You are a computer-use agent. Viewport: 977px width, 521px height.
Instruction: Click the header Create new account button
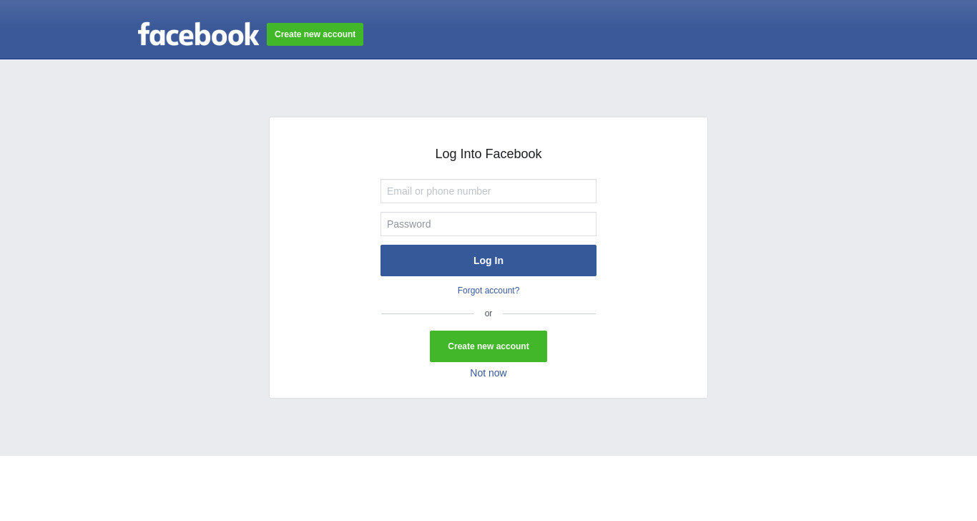[x=315, y=34]
